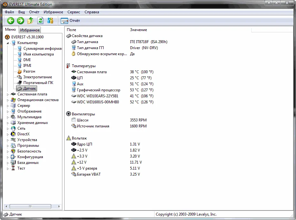Open the Справка menu
The height and width of the screenshot is (220, 296).
click(x=92, y=12)
